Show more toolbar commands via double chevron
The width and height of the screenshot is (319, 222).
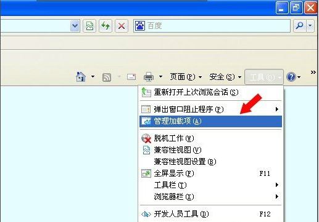313,72
